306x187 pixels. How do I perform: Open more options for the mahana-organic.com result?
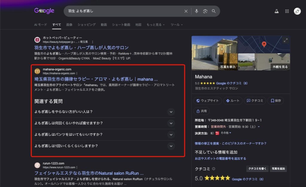(x=77, y=74)
